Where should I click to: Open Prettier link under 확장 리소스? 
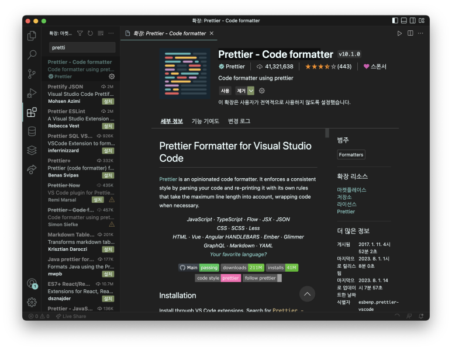346,212
